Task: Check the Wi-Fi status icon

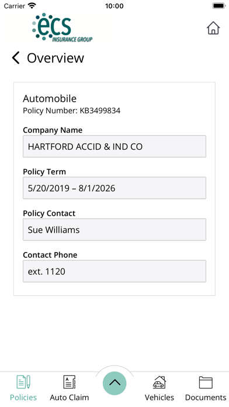Action: pos(32,6)
